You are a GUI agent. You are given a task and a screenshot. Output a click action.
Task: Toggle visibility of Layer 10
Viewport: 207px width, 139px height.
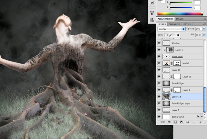point(159,70)
